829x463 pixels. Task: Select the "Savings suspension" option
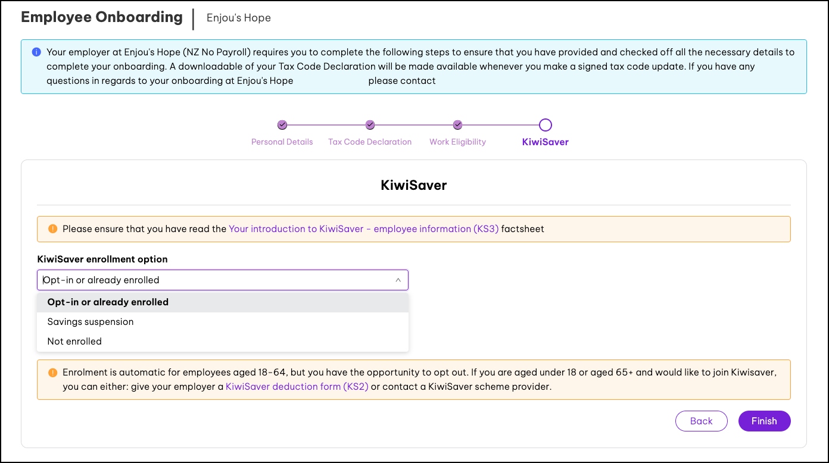[91, 322]
